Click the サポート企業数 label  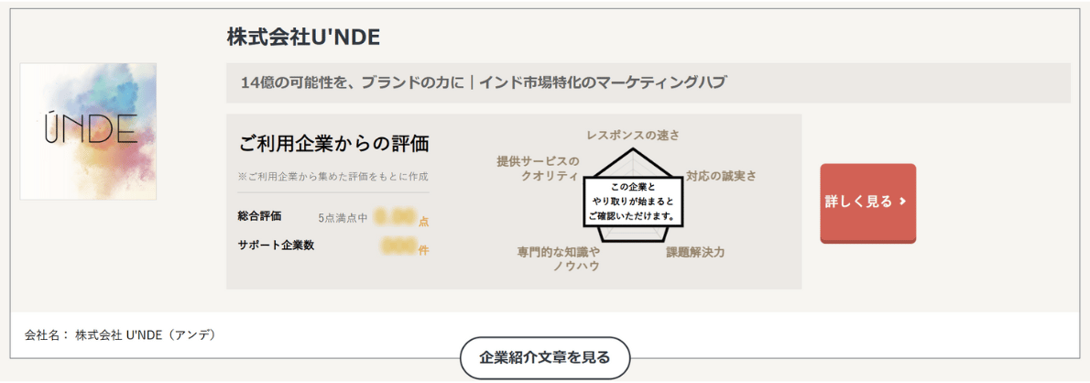pyautogui.click(x=276, y=245)
